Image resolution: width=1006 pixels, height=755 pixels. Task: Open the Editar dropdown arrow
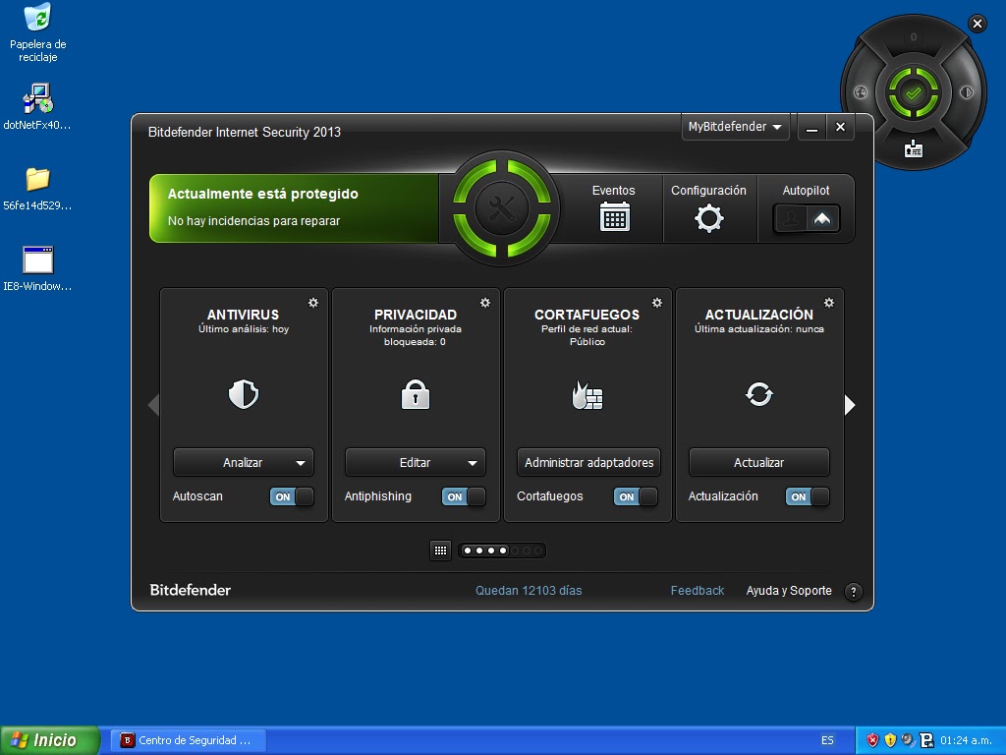pyautogui.click(x=473, y=463)
